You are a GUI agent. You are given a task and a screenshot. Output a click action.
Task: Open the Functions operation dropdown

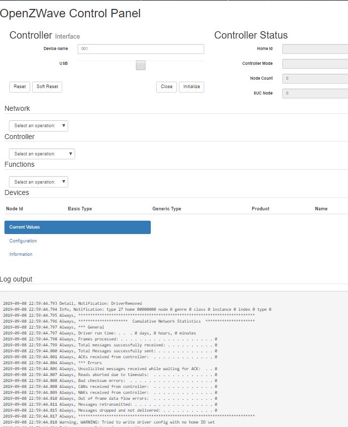pos(39,182)
